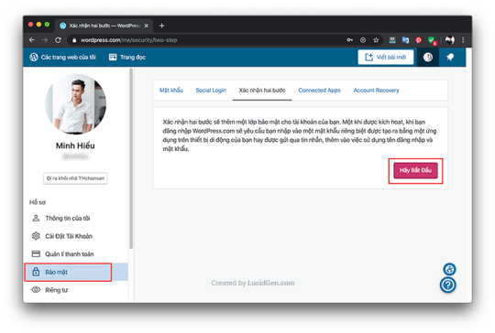This screenshot has width=495, height=333.
Task: Click the circled plus icon in address bar
Action: click(x=363, y=40)
